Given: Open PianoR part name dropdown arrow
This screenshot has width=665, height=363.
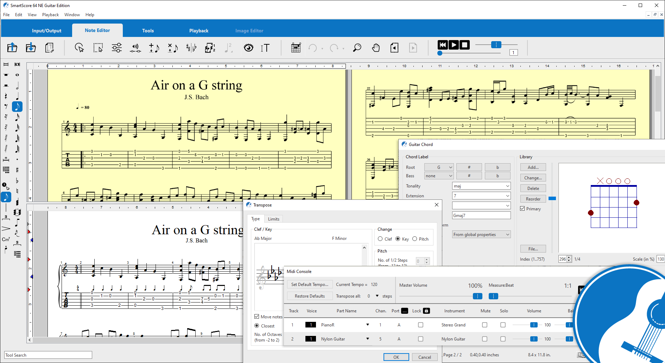Looking at the screenshot, I should (x=368, y=325).
